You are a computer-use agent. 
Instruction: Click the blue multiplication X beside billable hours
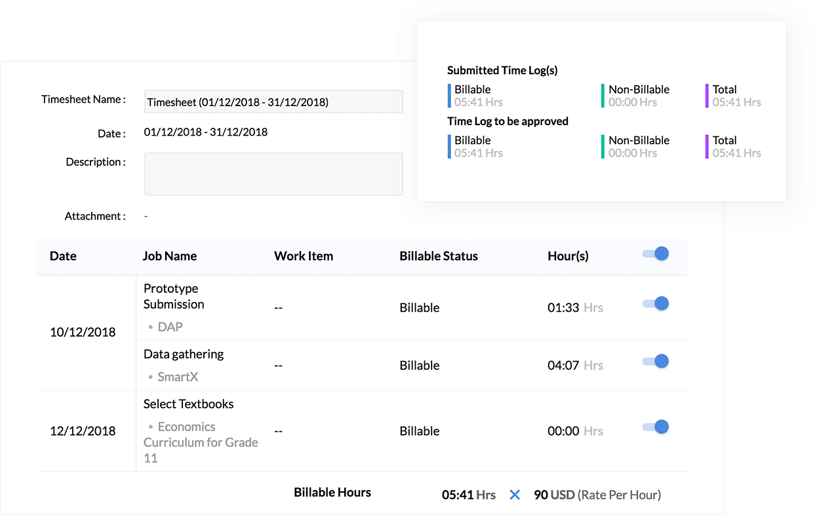click(515, 495)
